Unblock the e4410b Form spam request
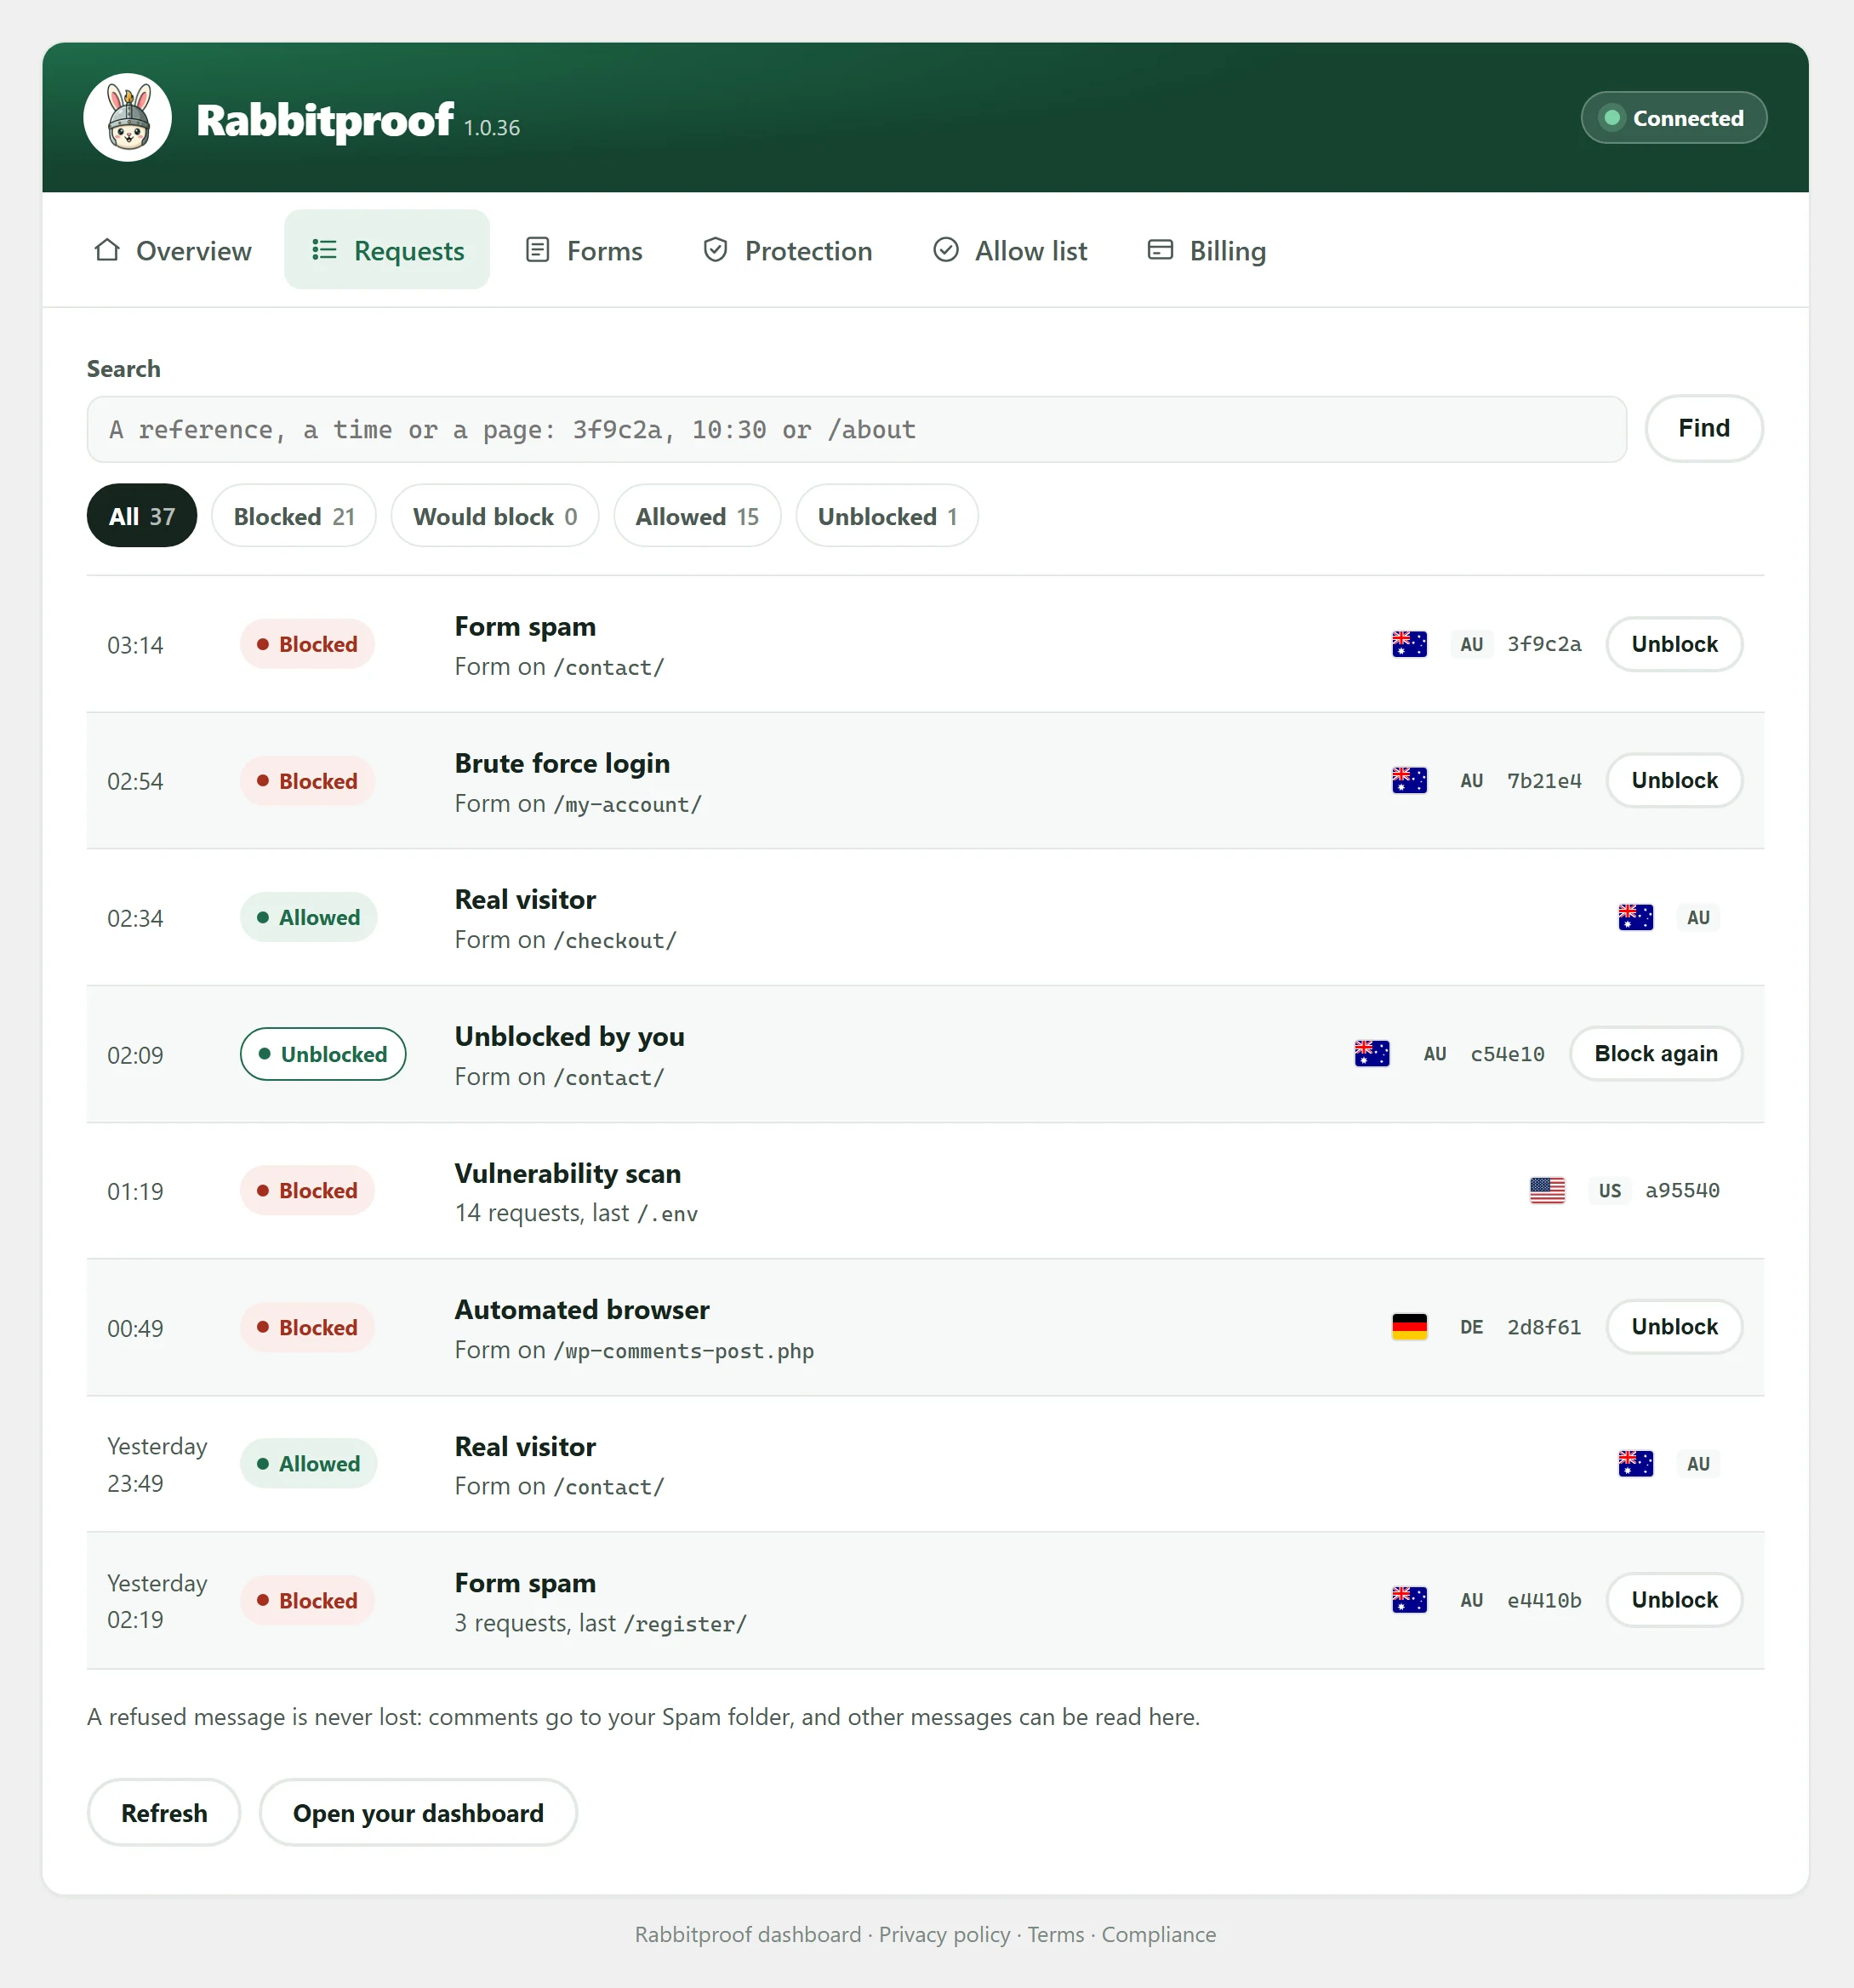1854x1988 pixels. point(1674,1600)
